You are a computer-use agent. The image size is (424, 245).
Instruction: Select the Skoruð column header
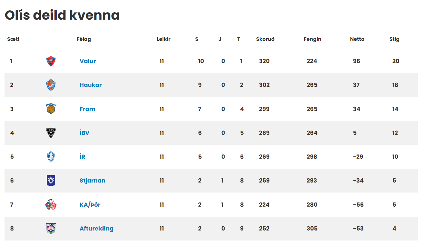click(x=265, y=39)
